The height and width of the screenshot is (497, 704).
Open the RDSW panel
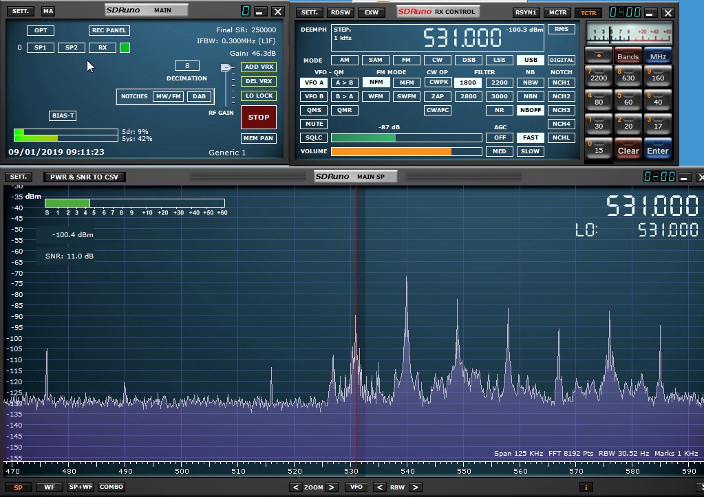(x=341, y=12)
